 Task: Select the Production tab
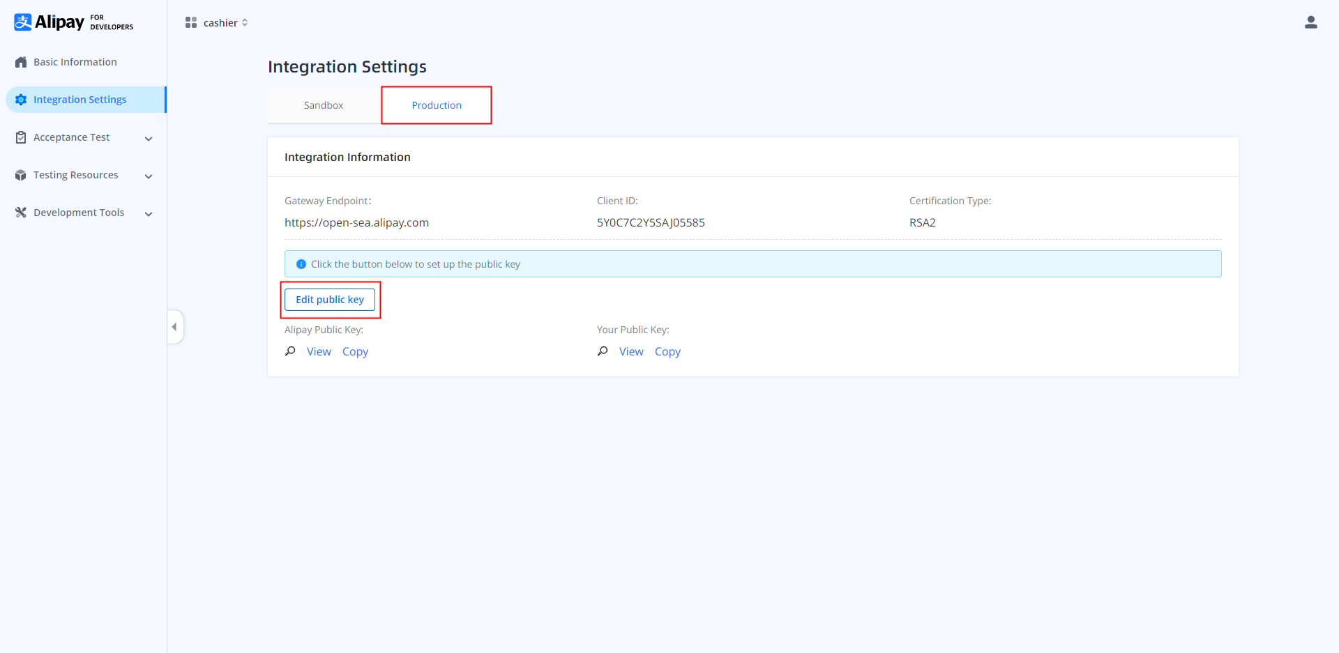pos(437,105)
